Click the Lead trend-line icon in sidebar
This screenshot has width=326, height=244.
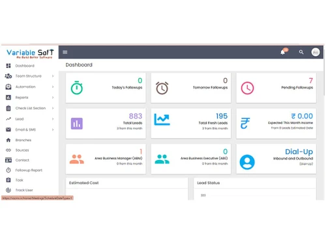[8, 119]
